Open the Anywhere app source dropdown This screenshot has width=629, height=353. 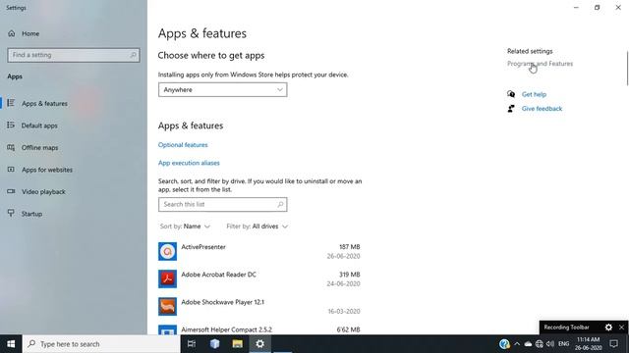(223, 89)
